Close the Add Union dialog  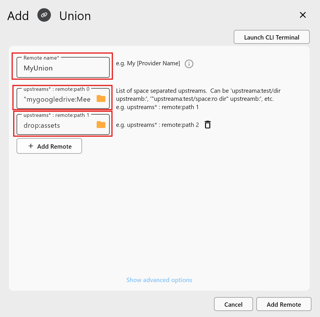pyautogui.click(x=303, y=15)
